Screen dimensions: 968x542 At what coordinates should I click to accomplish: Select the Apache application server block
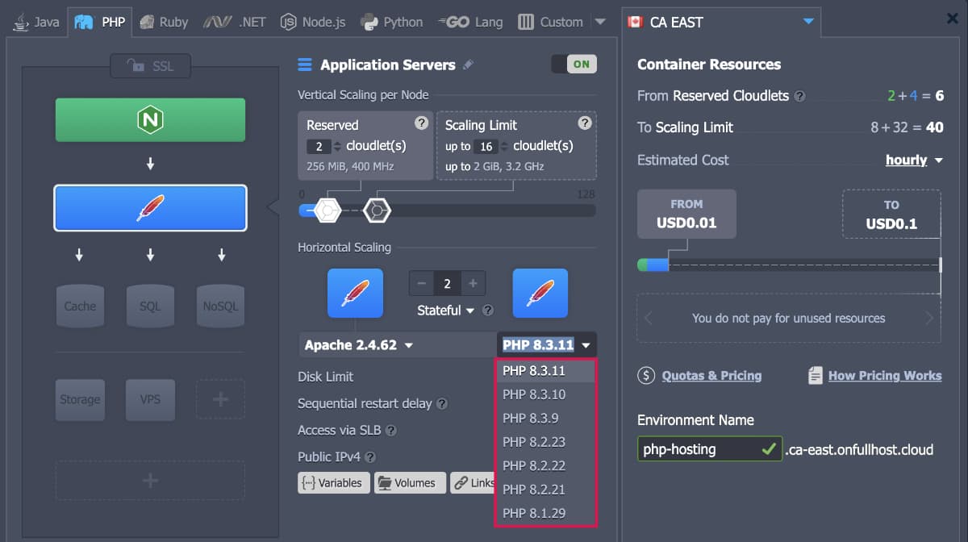[150, 208]
